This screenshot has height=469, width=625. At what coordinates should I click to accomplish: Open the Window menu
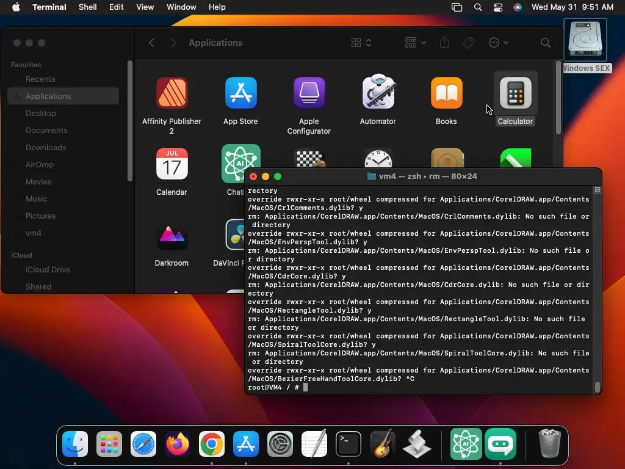click(181, 7)
